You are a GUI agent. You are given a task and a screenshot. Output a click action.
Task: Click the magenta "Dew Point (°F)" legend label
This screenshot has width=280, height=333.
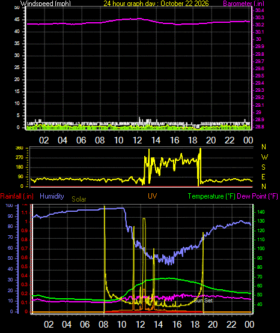coord(257,196)
